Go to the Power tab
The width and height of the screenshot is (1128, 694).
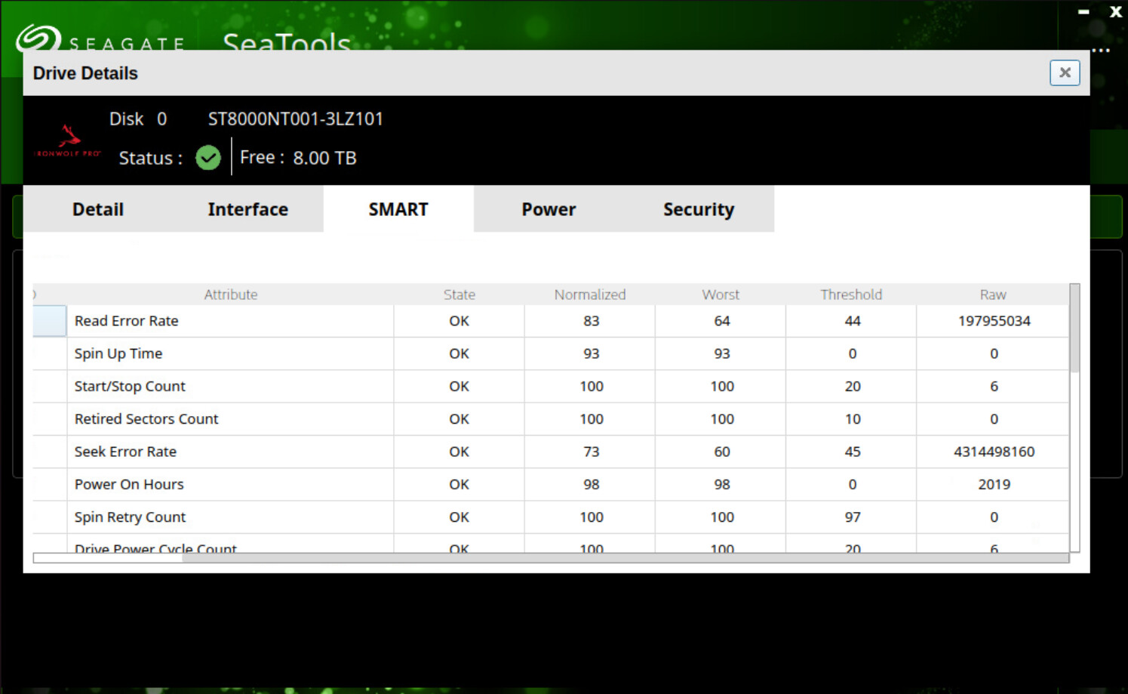(x=548, y=209)
